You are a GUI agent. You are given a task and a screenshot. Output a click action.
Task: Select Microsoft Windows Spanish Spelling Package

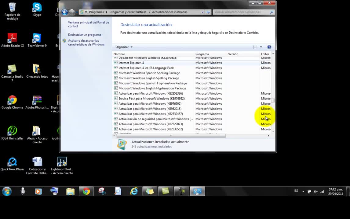pos(192,73)
